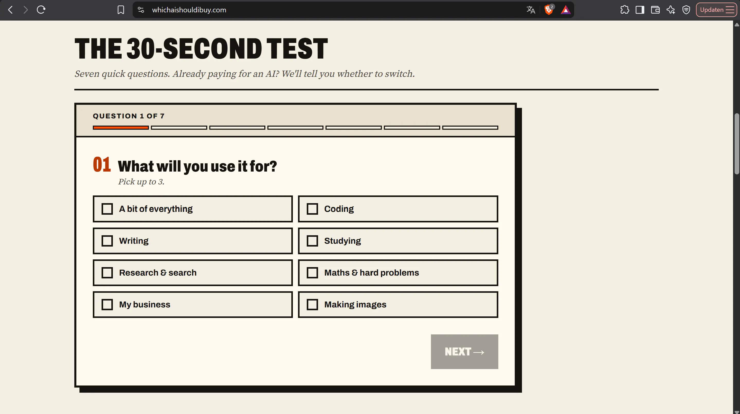Check 'Research & search' option

click(193, 272)
